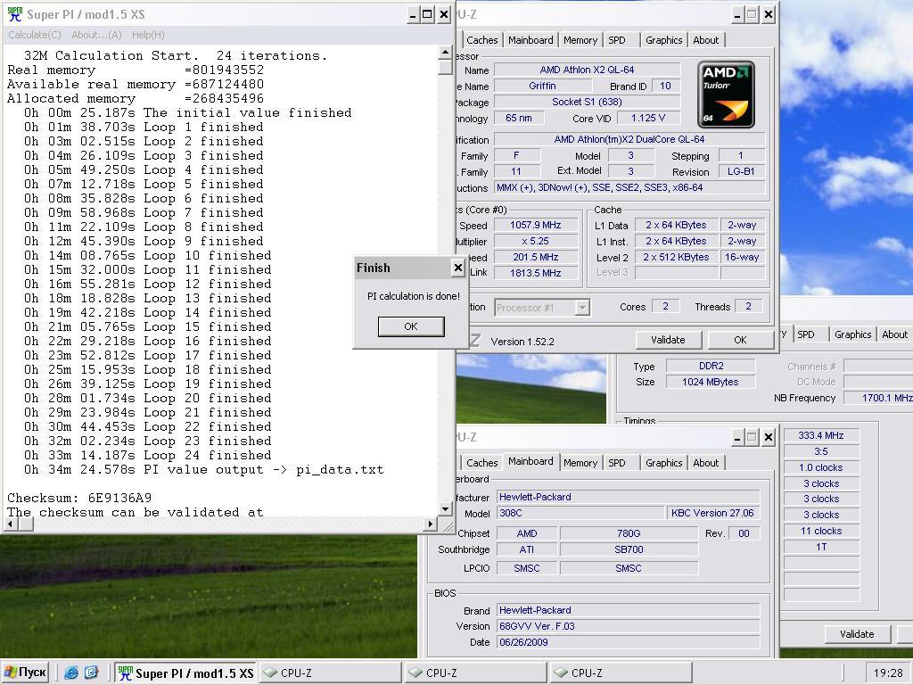Switch to SPD tab in bottom CPU-Z
Screen dimensions: 913x685
(617, 463)
